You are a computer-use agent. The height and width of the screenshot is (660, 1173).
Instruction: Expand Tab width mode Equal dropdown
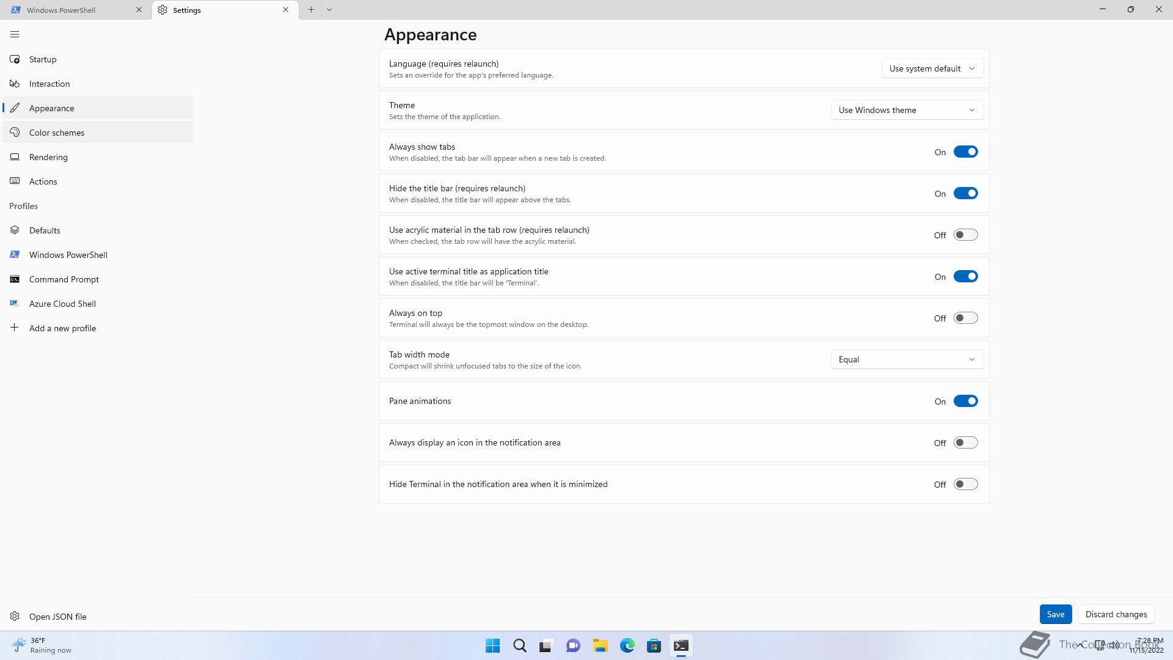point(907,359)
